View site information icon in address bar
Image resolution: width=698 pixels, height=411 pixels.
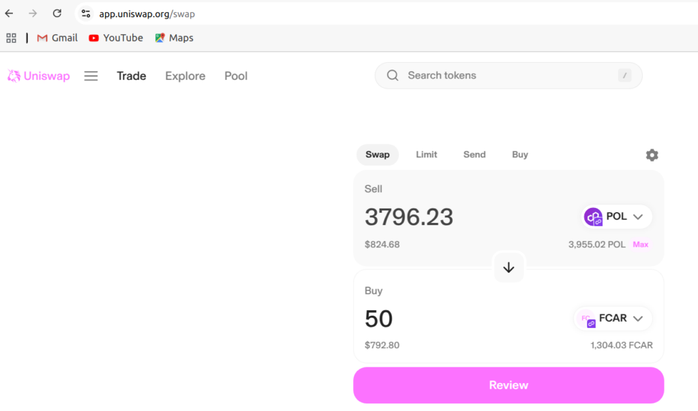[86, 14]
